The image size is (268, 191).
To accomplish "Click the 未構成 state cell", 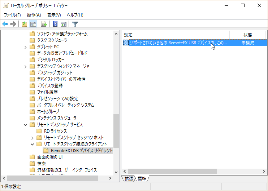I will (248, 43).
